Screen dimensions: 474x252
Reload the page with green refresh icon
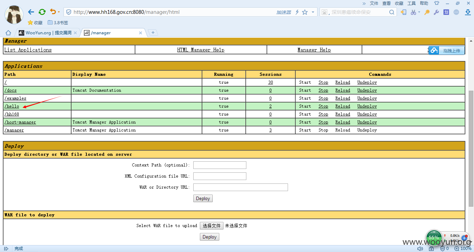coord(42,12)
